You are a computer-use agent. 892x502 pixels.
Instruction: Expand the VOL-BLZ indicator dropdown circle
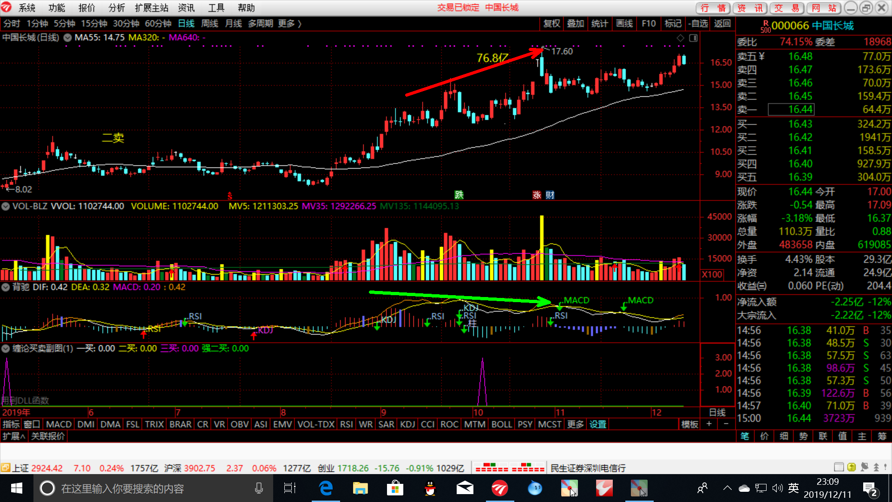point(6,206)
